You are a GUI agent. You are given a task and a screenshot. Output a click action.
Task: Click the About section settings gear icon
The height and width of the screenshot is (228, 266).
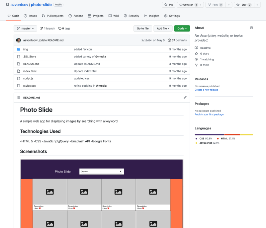251,28
